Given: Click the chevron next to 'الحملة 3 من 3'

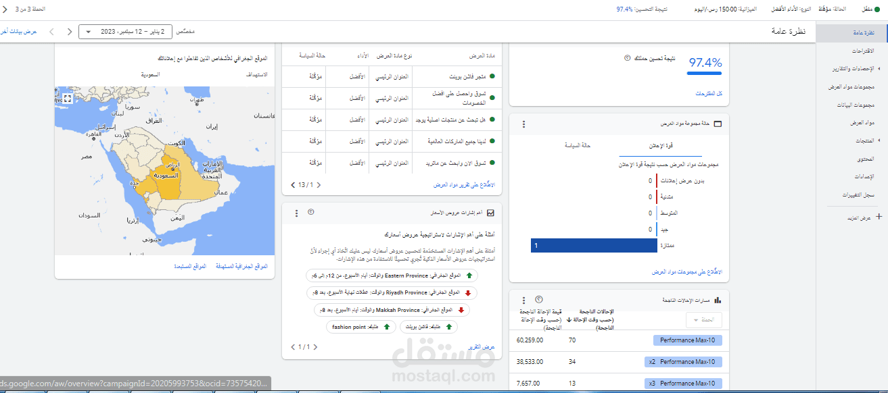Looking at the screenshot, I should coord(5,9).
